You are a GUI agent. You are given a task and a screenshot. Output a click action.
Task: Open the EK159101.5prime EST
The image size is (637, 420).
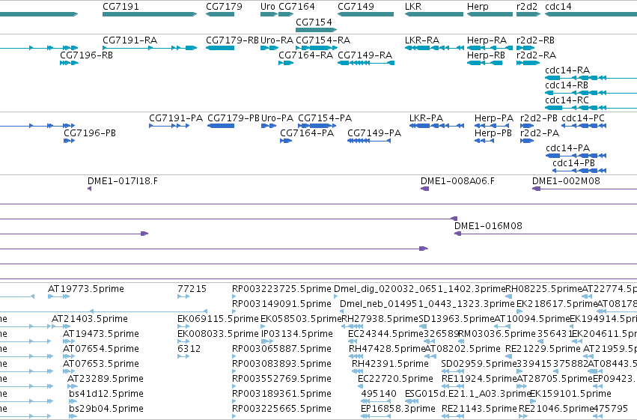tap(533, 402)
